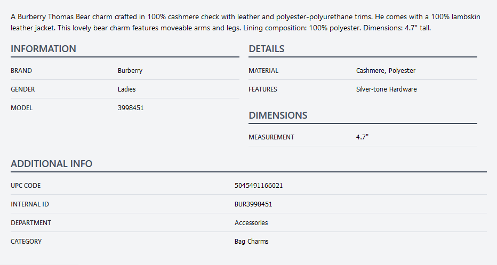The height and width of the screenshot is (265, 497).
Task: Select the internal ID BUR3998451
Action: click(x=253, y=204)
